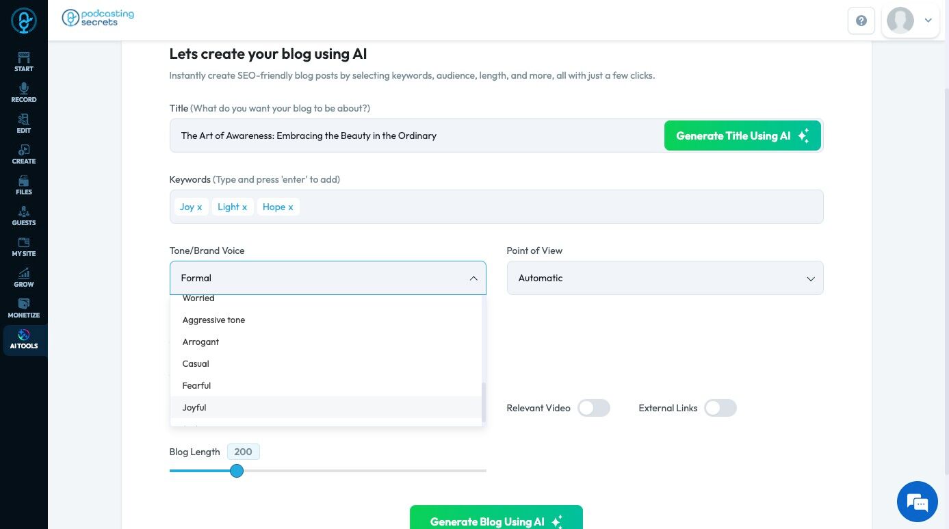Select the Joyful tone option
Image resolution: width=949 pixels, height=529 pixels.
coord(194,407)
